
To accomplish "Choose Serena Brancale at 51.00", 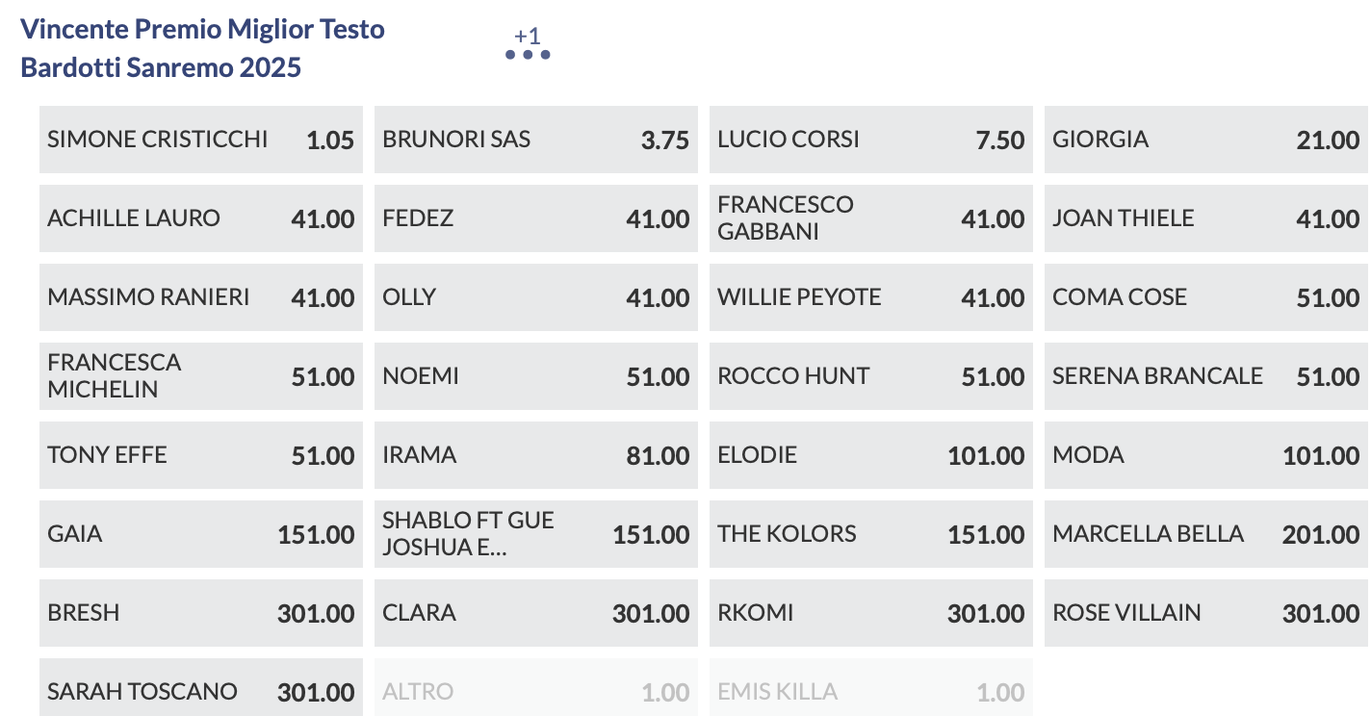I will [x=1205, y=376].
